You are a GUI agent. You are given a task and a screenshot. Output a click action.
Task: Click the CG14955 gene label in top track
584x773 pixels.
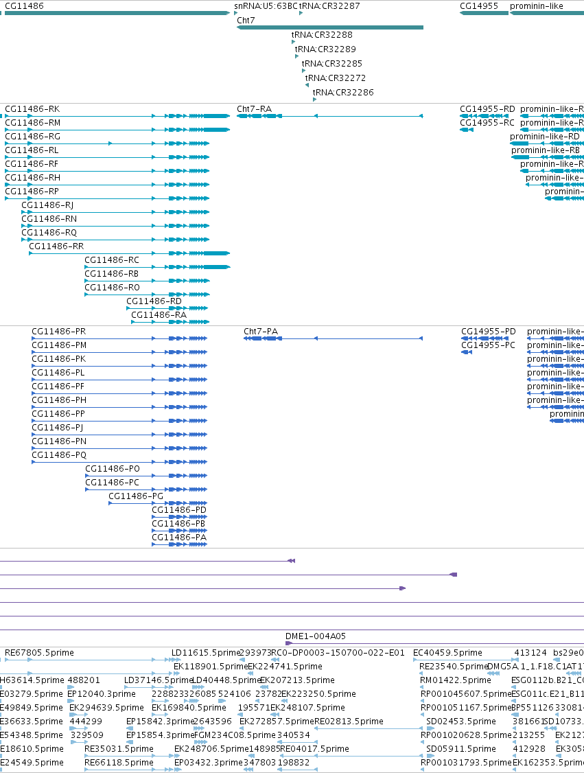(x=479, y=6)
